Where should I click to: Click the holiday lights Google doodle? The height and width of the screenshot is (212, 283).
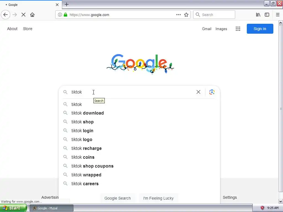pos(140,64)
